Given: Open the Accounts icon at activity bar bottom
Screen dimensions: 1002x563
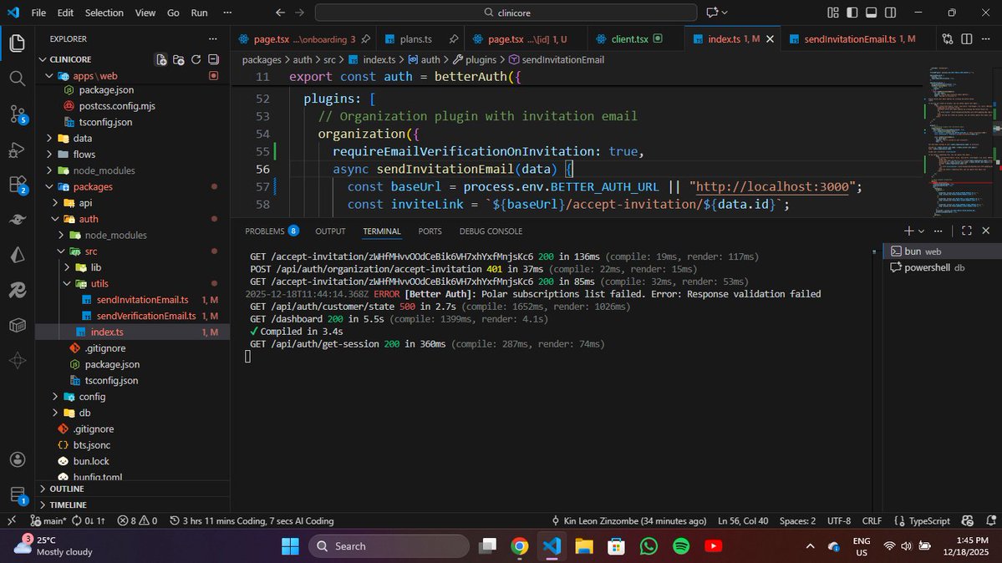Looking at the screenshot, I should tap(17, 459).
